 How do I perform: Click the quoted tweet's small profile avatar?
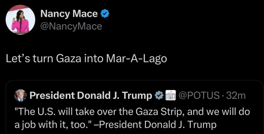coord(21,96)
